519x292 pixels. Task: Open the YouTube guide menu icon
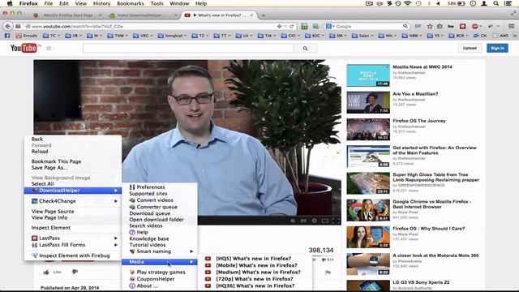coord(49,49)
